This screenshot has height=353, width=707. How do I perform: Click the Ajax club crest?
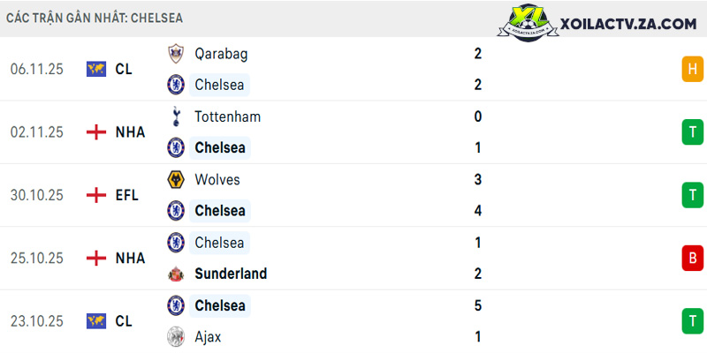176,336
